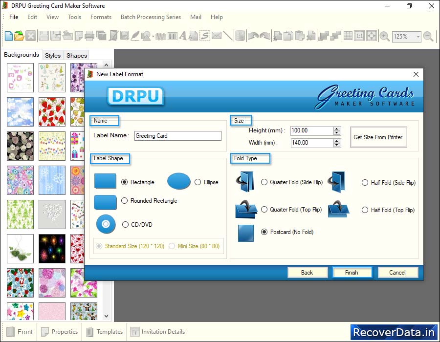Open the 125% zoom level dropdown
This screenshot has width=440, height=342.
(418, 37)
